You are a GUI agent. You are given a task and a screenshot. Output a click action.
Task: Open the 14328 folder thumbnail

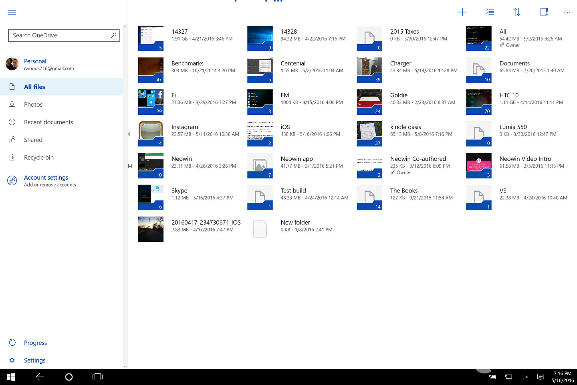pyautogui.click(x=260, y=38)
